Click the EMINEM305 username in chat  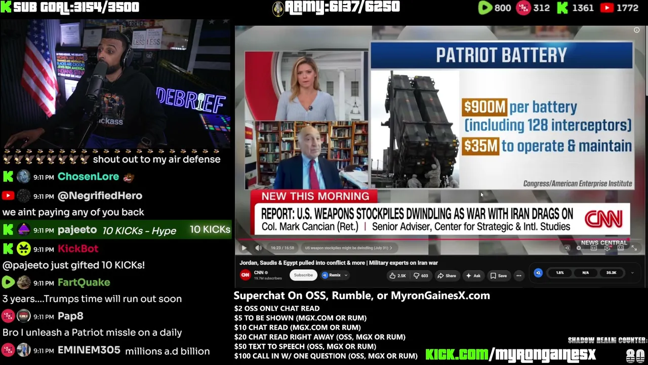[x=89, y=350]
